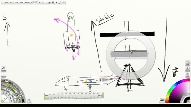The image size is (191, 107).
Task: Select the color sampler eyedropper tool
Action: click(x=9, y=95)
